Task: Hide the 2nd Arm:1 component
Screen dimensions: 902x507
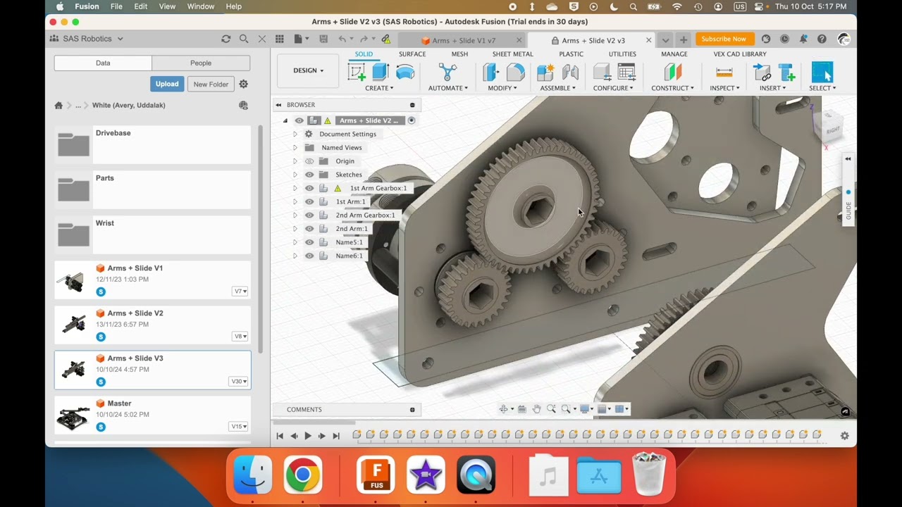Action: (309, 228)
